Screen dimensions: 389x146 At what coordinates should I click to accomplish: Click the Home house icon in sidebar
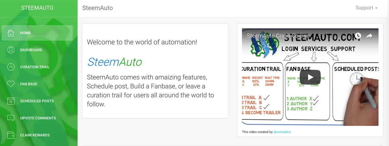click(11, 33)
